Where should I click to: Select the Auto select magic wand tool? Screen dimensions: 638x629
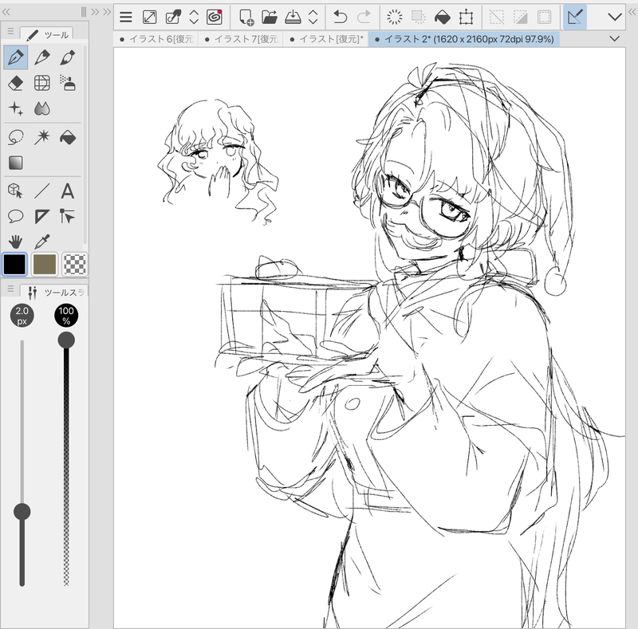[x=42, y=137]
